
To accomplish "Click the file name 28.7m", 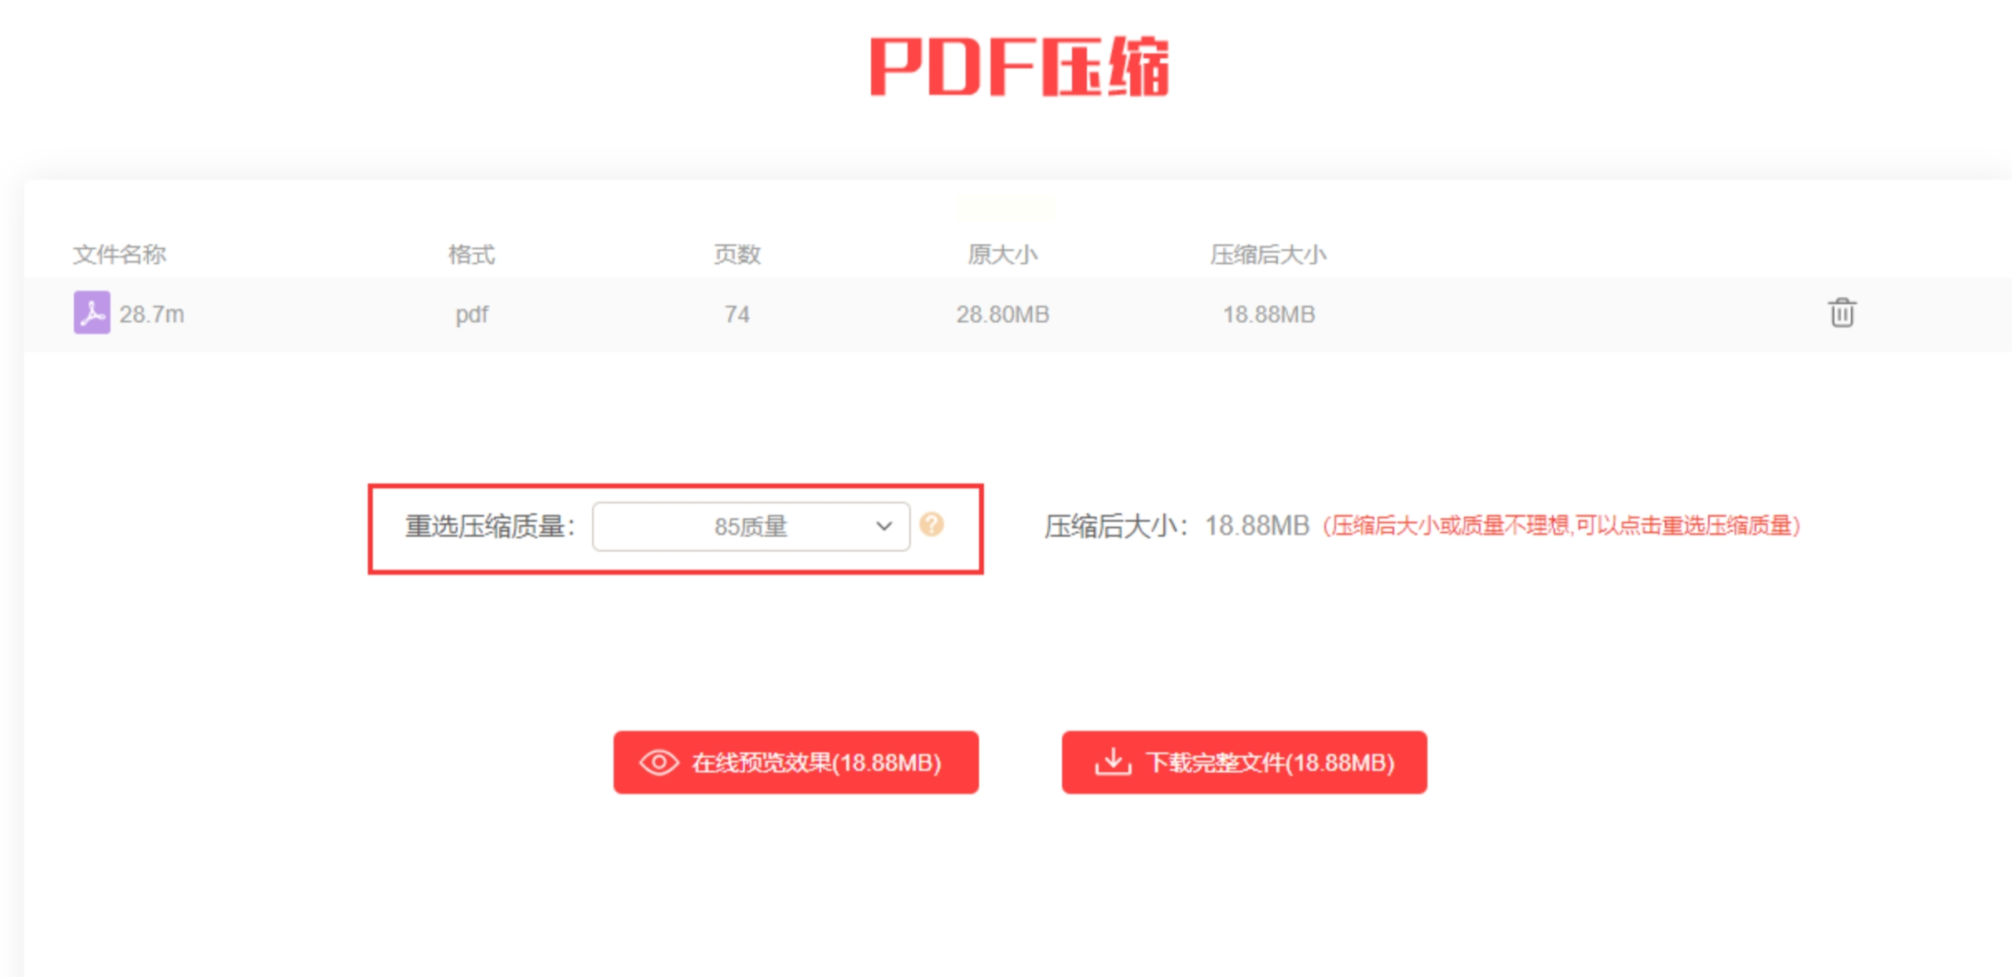I will [x=152, y=315].
